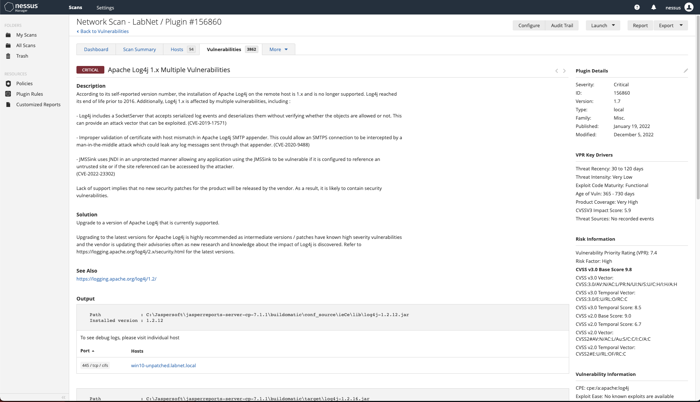
Task: Click 'CVSS v2.0 Base Score: 9.0' text
Action: [603, 316]
